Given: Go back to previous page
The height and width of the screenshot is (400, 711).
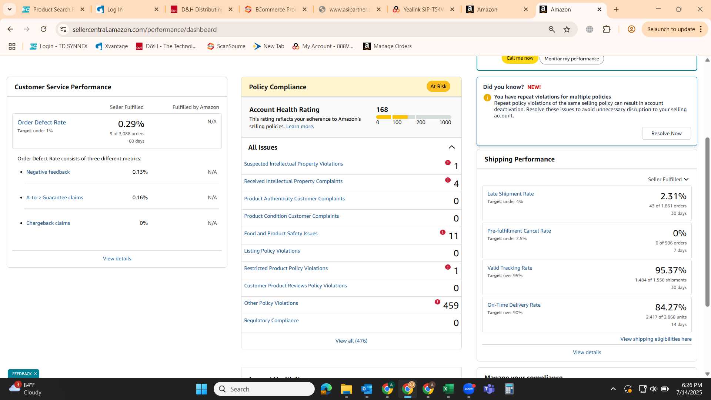Looking at the screenshot, I should (10, 29).
